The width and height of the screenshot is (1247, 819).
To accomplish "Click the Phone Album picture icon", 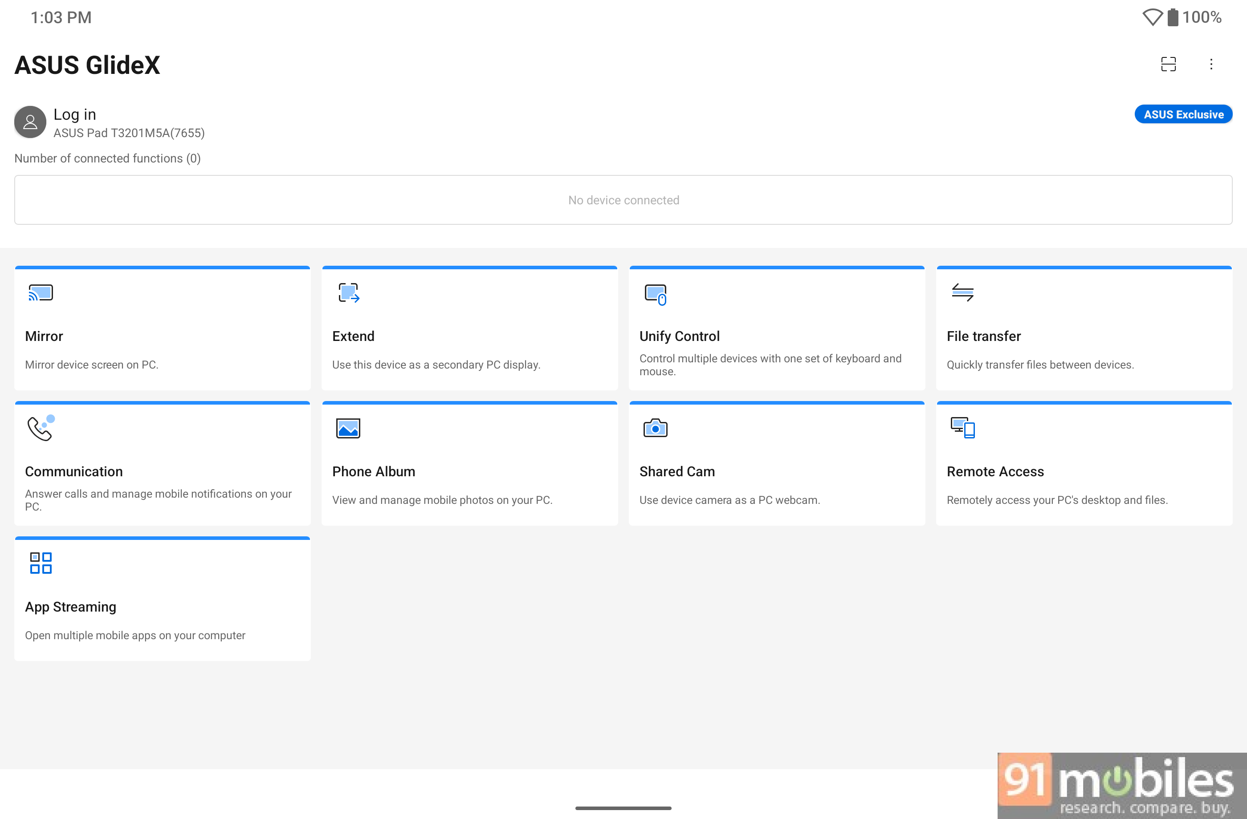I will point(348,428).
